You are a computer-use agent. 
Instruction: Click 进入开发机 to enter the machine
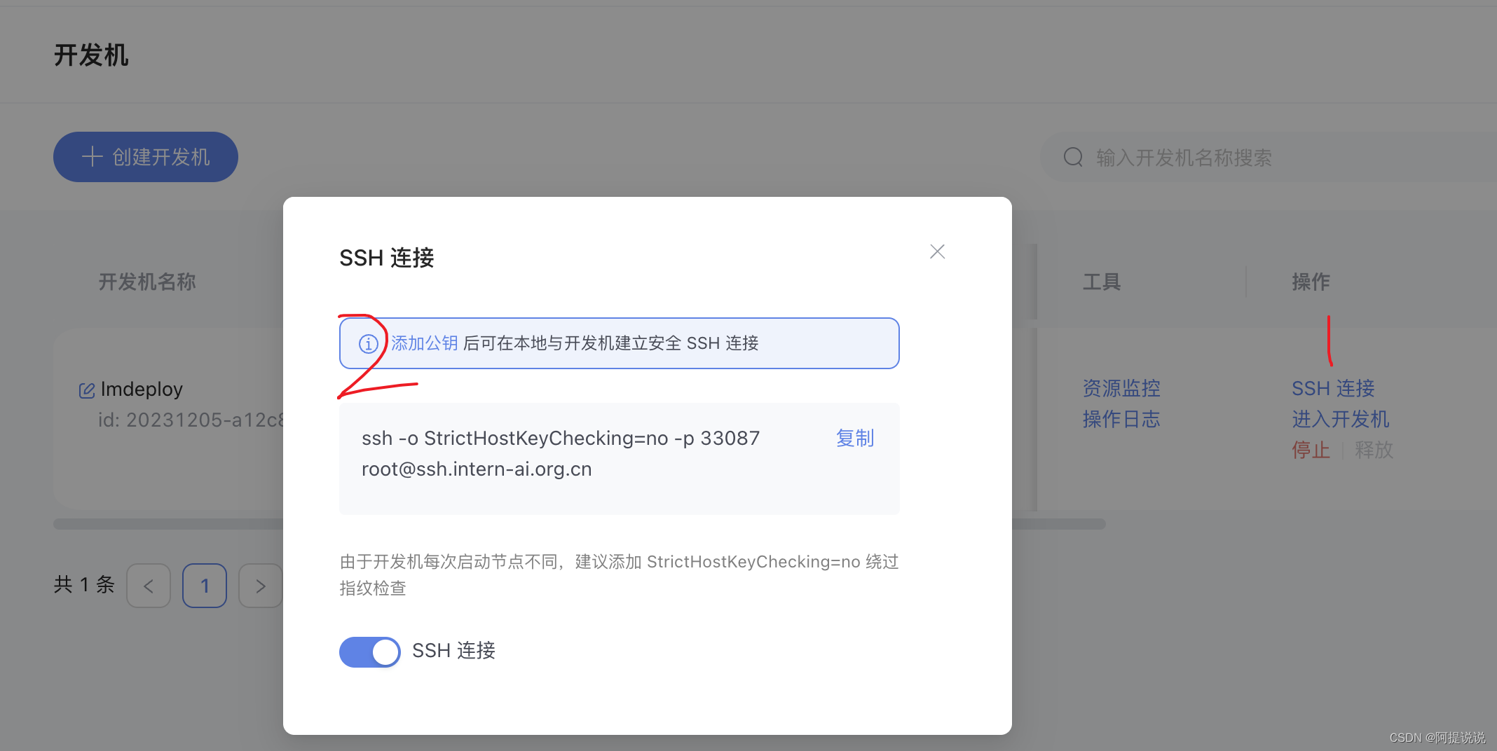(1339, 419)
